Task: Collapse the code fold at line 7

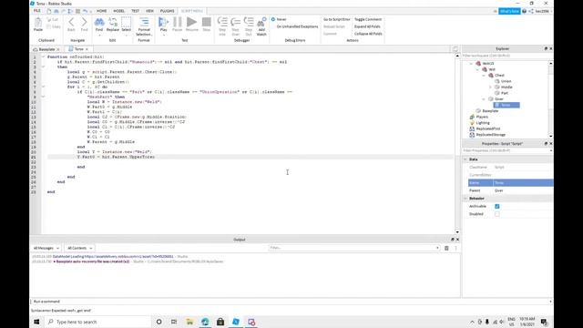Action: [x=43, y=87]
